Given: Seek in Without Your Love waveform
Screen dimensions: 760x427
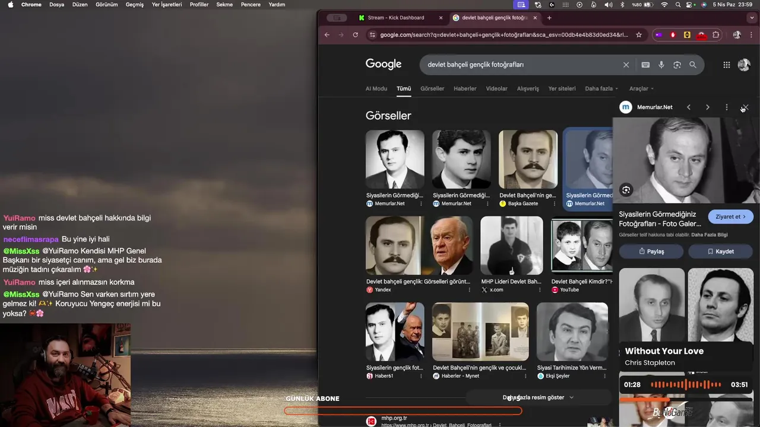Looking at the screenshot, I should (x=686, y=384).
